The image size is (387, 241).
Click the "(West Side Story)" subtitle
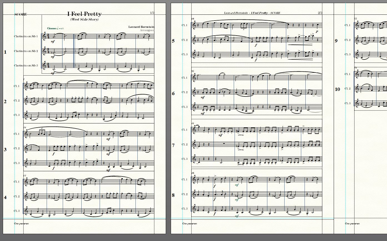tap(84, 19)
